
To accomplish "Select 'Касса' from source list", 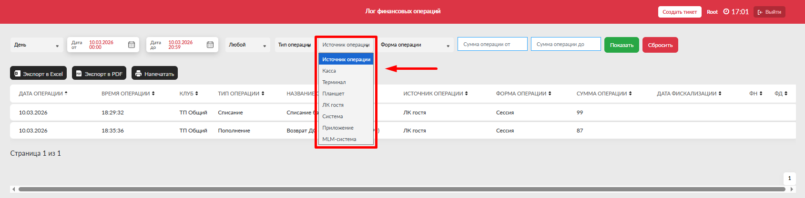I will pos(329,71).
